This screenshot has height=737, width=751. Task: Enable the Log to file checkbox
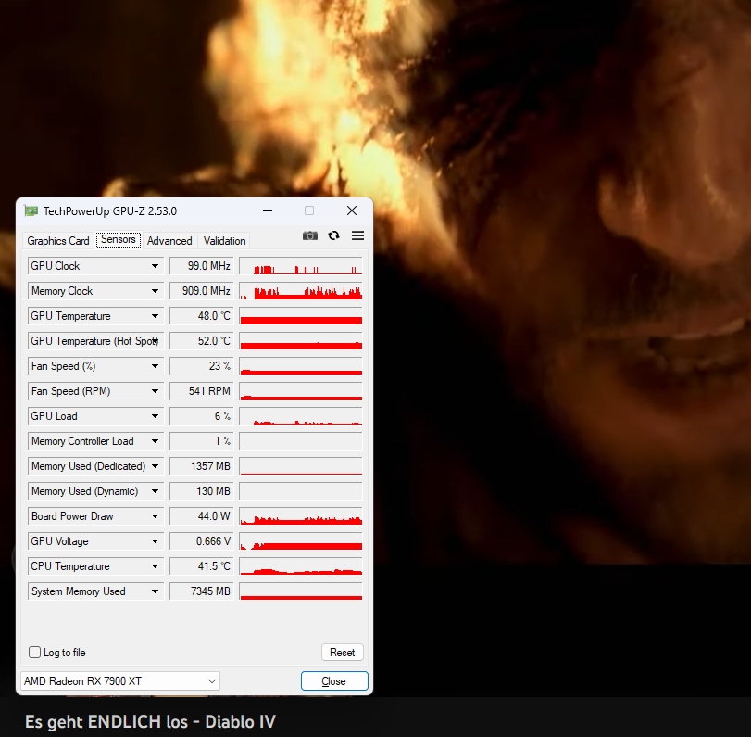(x=34, y=652)
